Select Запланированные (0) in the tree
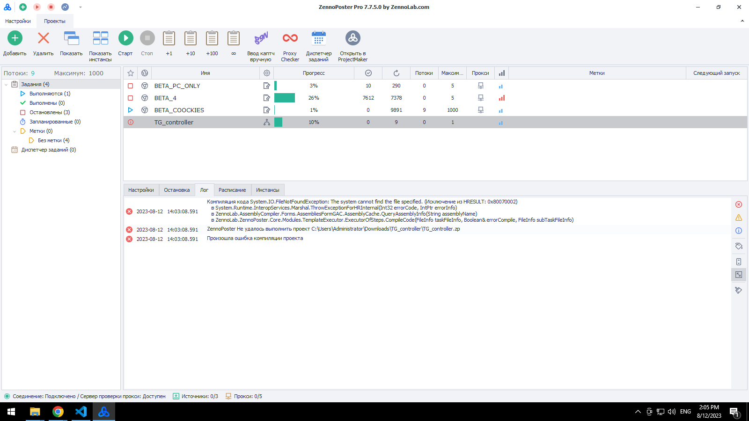749x421 pixels. click(x=55, y=122)
